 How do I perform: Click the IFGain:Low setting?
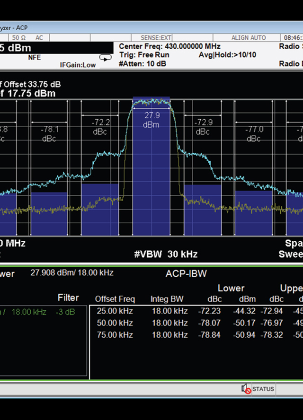[x=78, y=65]
